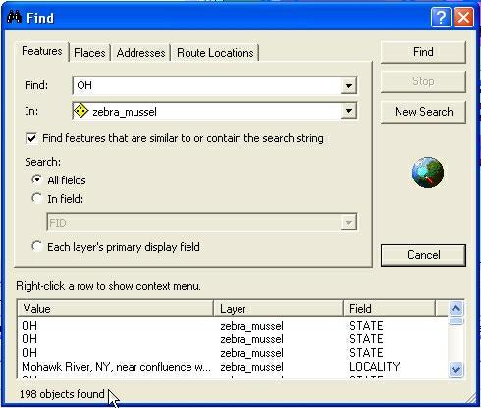This screenshot has height=408, width=481.
Task: Switch to the Features tab
Action: (41, 51)
